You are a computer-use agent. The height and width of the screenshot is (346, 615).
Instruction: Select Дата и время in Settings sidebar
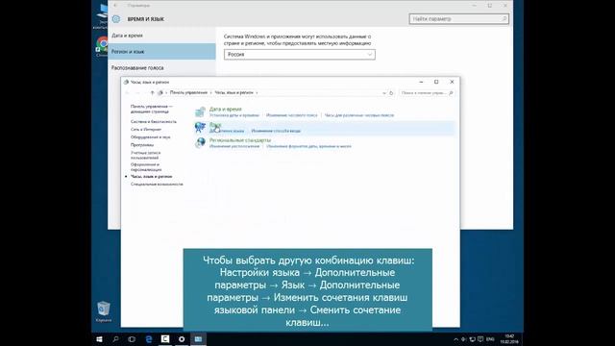click(x=161, y=36)
